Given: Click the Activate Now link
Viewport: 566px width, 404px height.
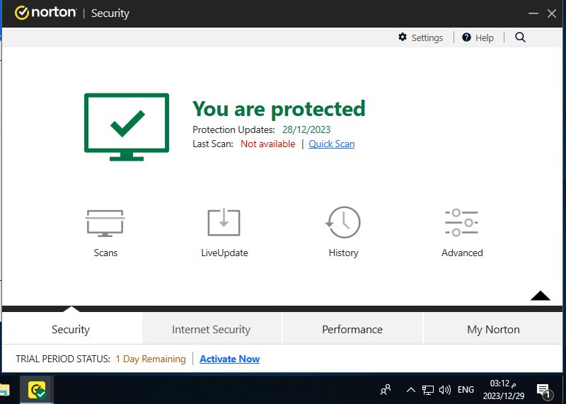Looking at the screenshot, I should point(229,359).
